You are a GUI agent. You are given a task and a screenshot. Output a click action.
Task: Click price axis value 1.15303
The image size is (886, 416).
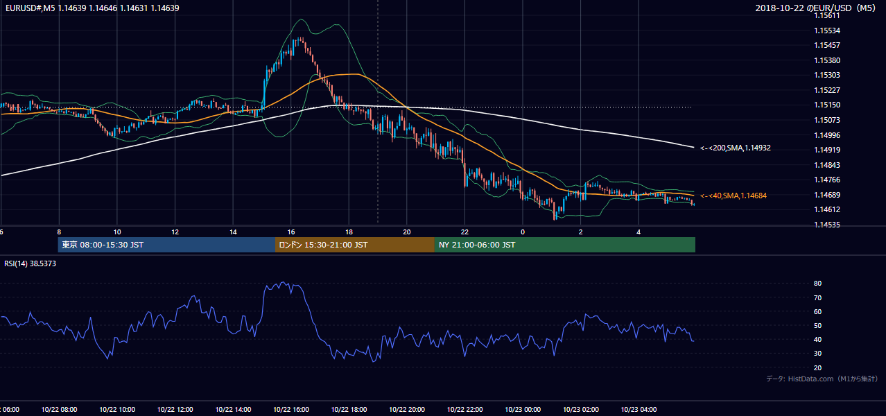(x=827, y=75)
